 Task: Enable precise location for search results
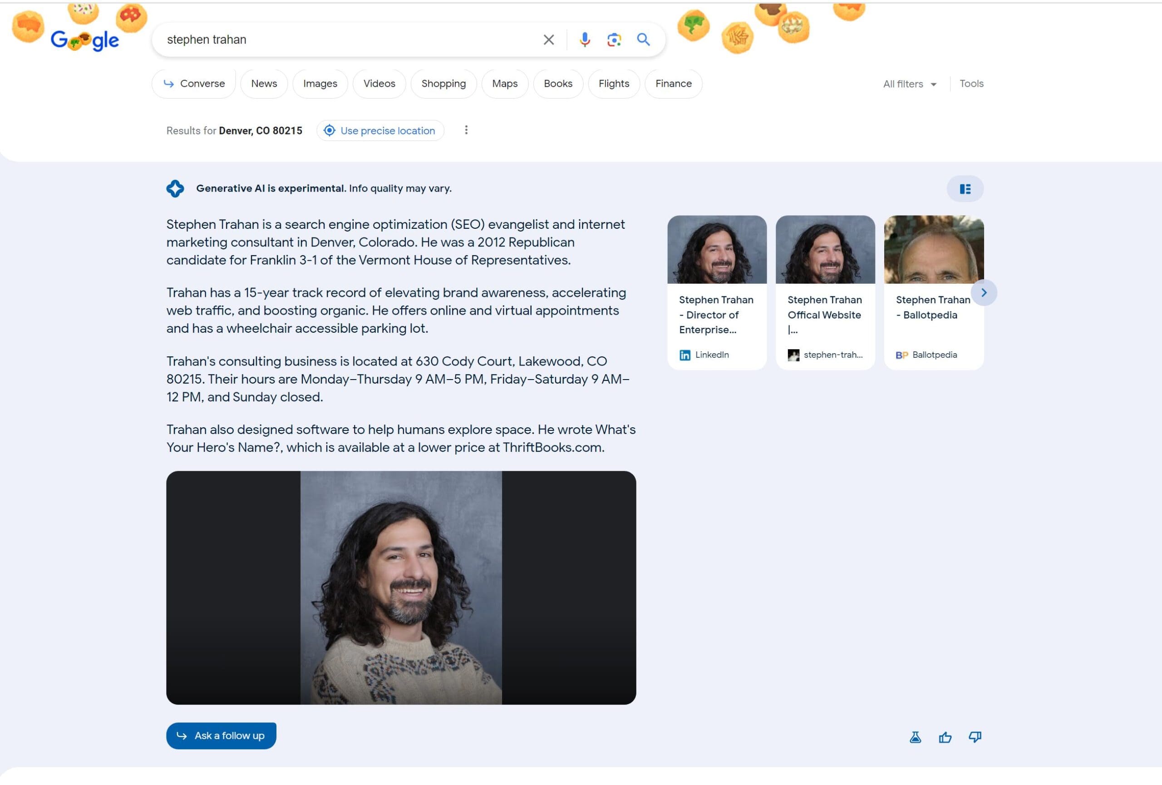[x=380, y=130]
